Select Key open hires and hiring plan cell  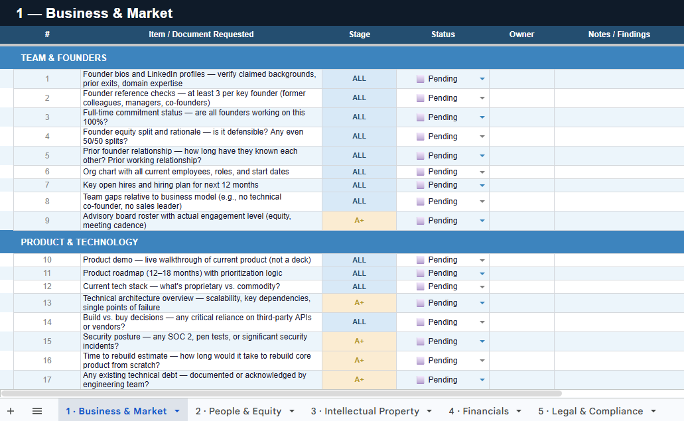click(202, 185)
